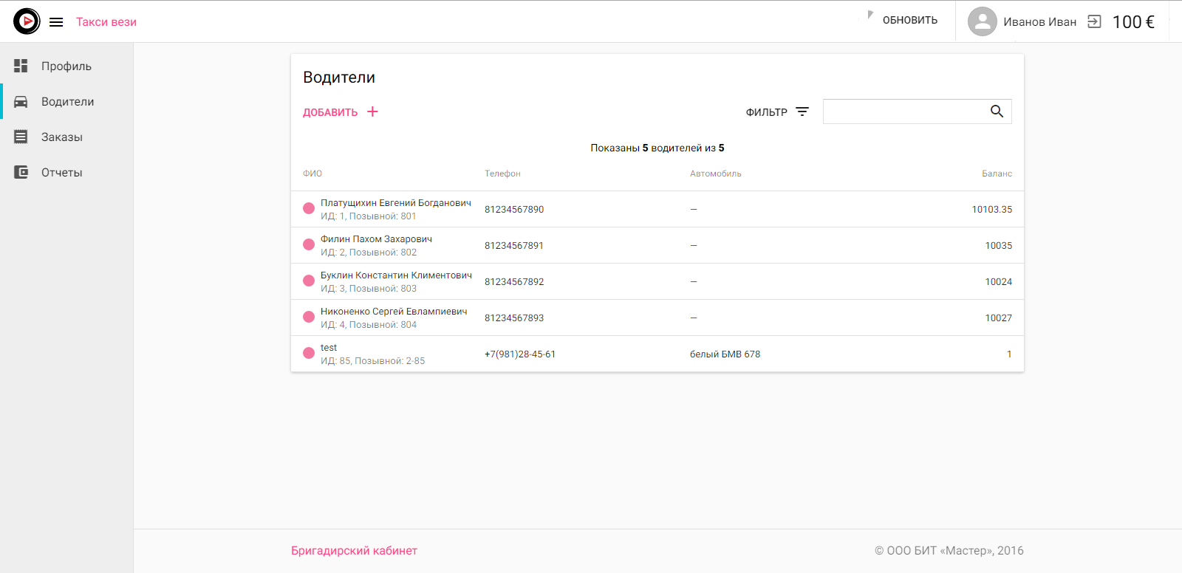The image size is (1182, 573).
Task: Click the Такси вези round logo icon
Action: 27,21
